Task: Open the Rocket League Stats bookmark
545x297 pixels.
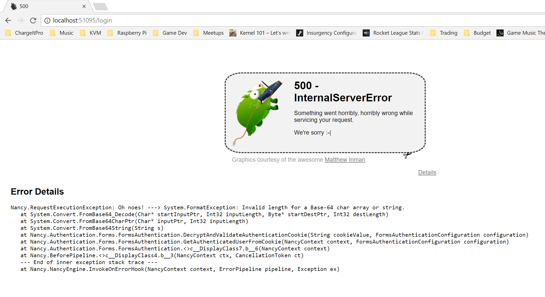Action: [393, 33]
